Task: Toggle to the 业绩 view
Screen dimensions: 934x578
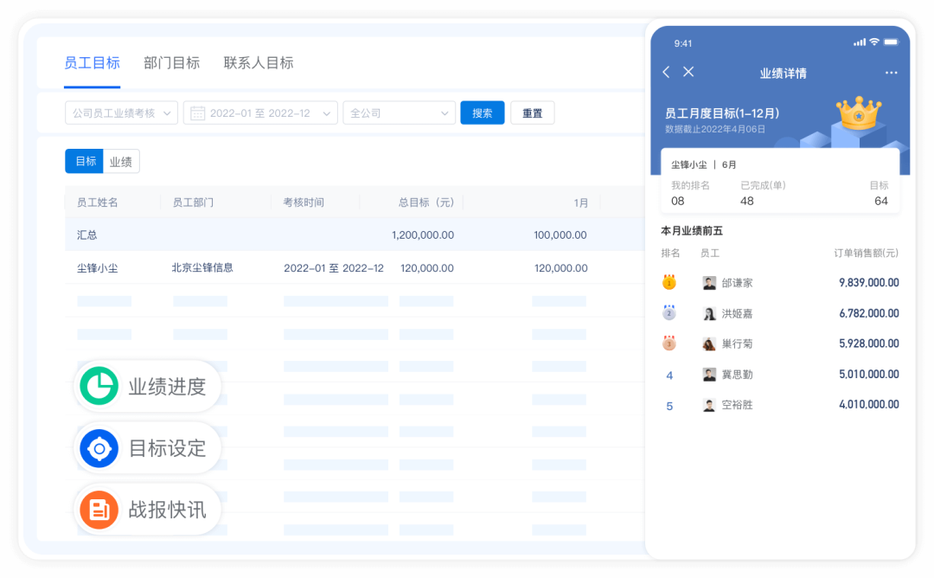Action: coord(121,162)
